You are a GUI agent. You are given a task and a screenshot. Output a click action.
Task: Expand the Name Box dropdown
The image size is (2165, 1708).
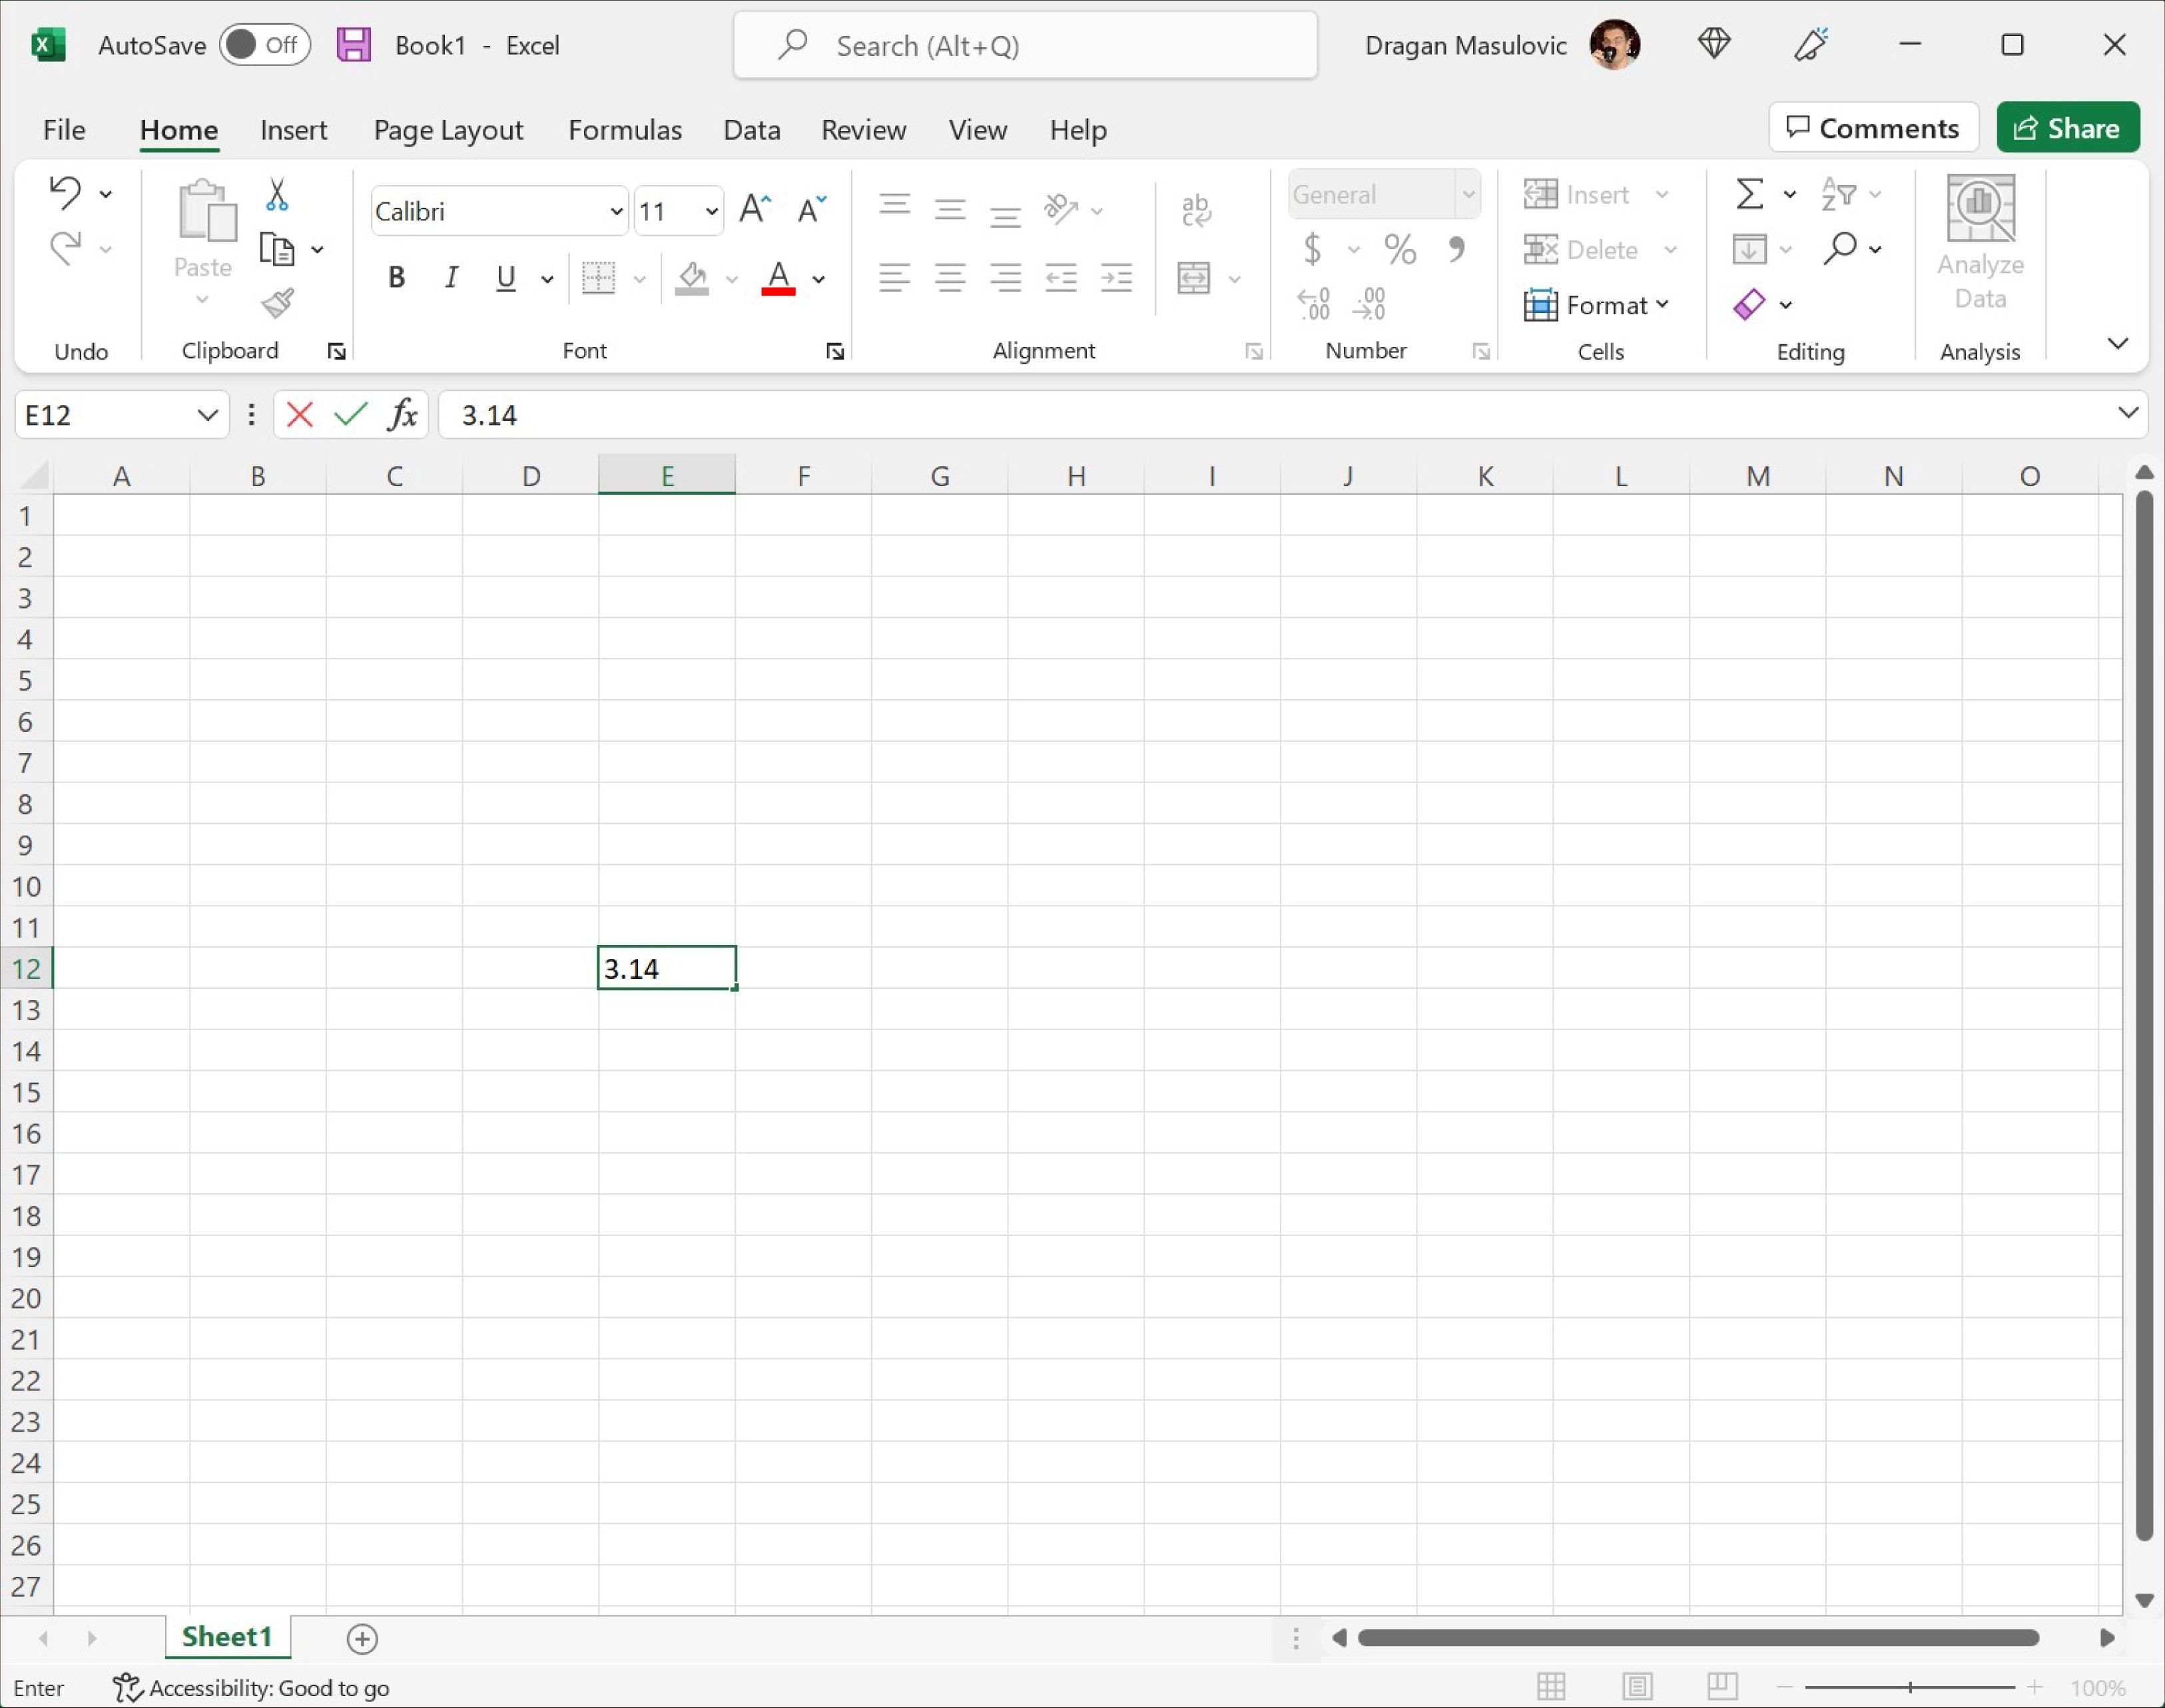207,414
